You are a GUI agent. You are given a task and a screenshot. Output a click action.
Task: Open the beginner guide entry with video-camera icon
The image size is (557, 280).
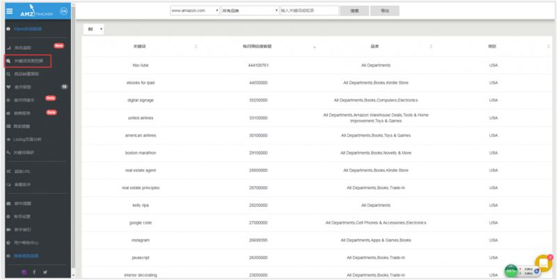19,230
